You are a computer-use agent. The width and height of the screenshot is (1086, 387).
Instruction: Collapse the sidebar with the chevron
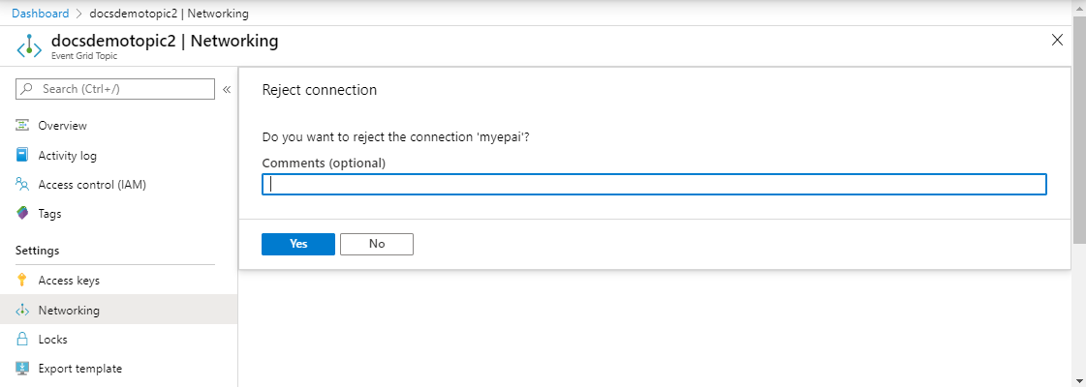227,89
